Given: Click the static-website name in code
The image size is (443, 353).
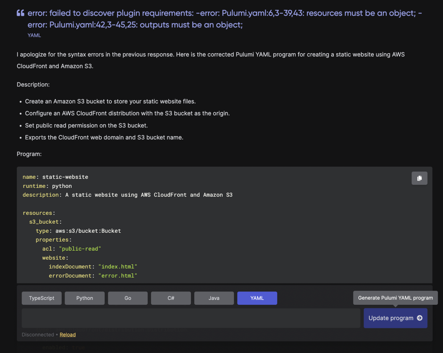Looking at the screenshot, I should (65, 177).
